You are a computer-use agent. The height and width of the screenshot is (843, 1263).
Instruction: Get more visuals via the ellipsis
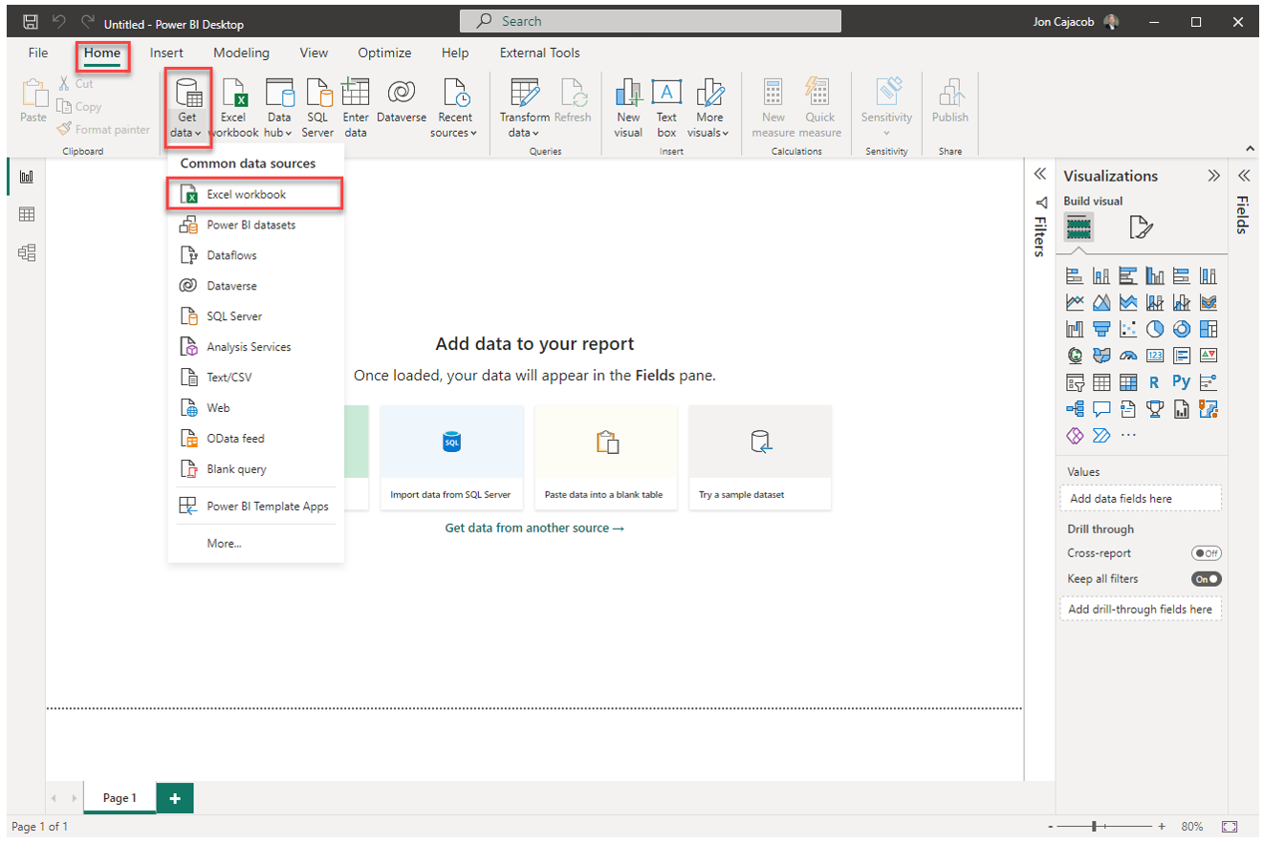pyautogui.click(x=1128, y=436)
